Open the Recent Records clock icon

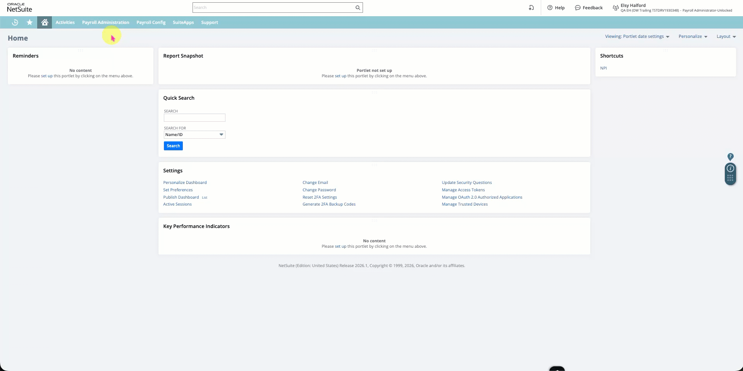coord(15,22)
